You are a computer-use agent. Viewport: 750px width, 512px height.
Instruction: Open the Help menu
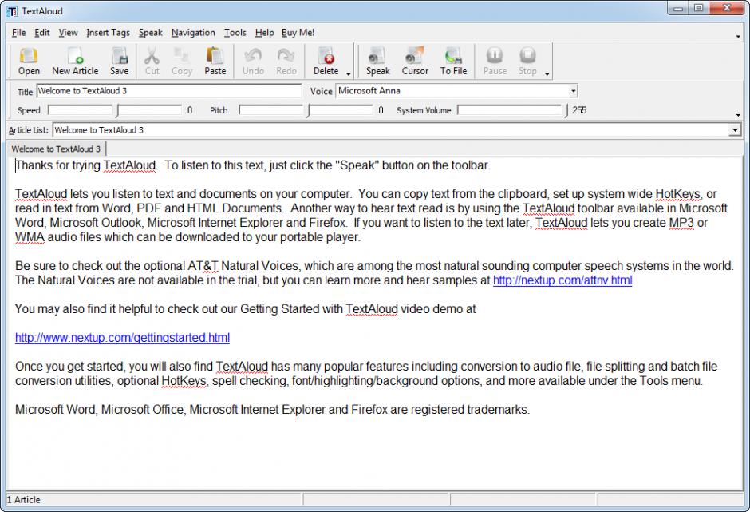(265, 33)
